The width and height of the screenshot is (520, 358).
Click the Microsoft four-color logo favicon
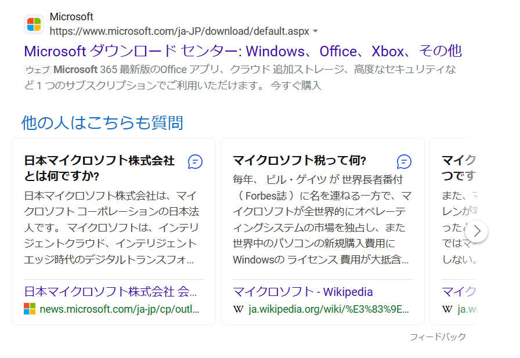click(34, 24)
